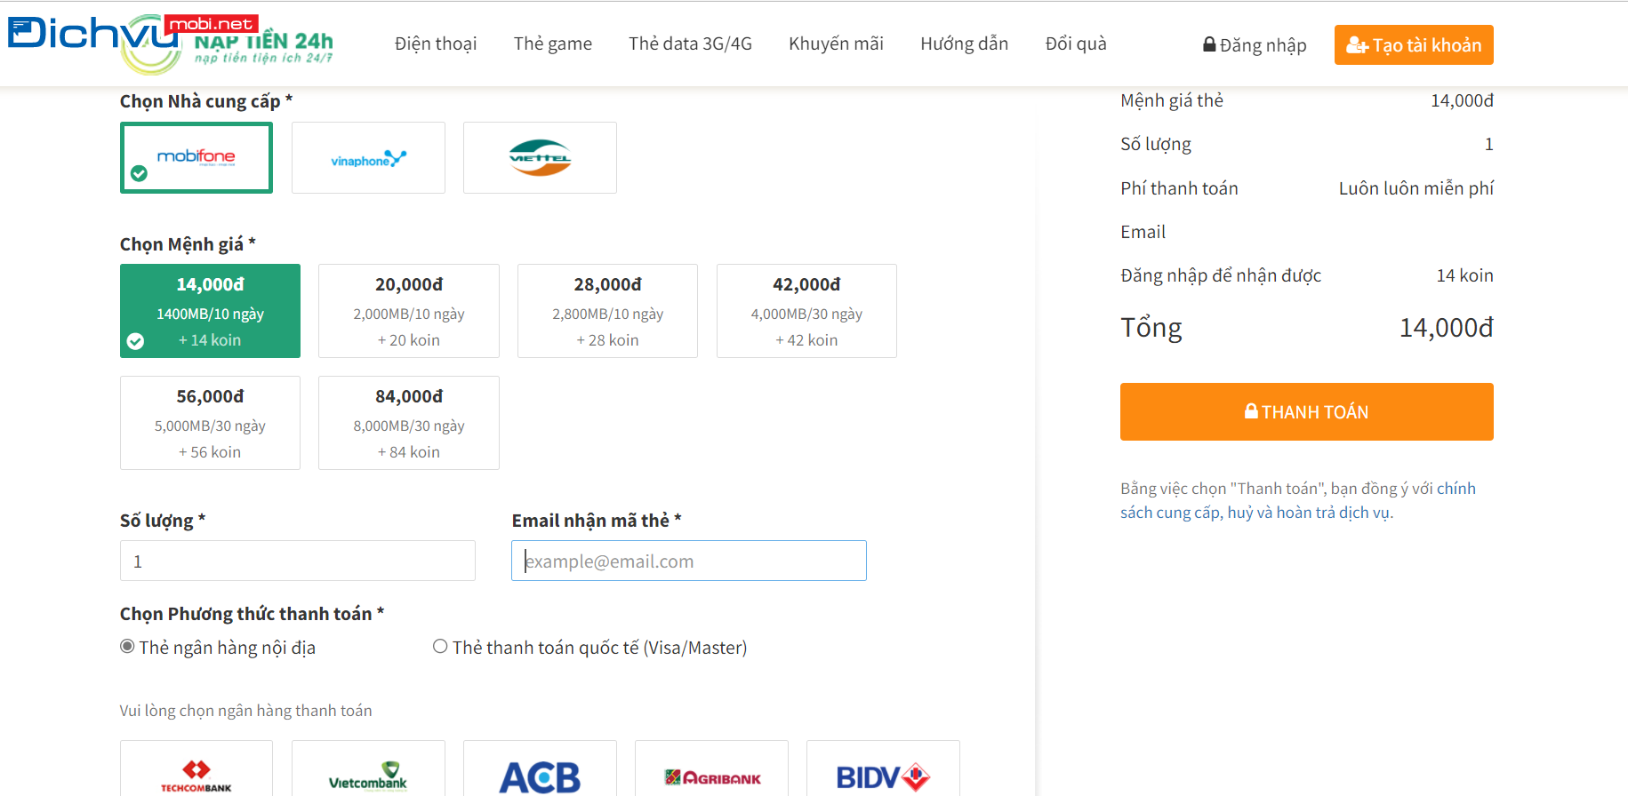Open the 'Thẻ game' menu

coord(552,44)
